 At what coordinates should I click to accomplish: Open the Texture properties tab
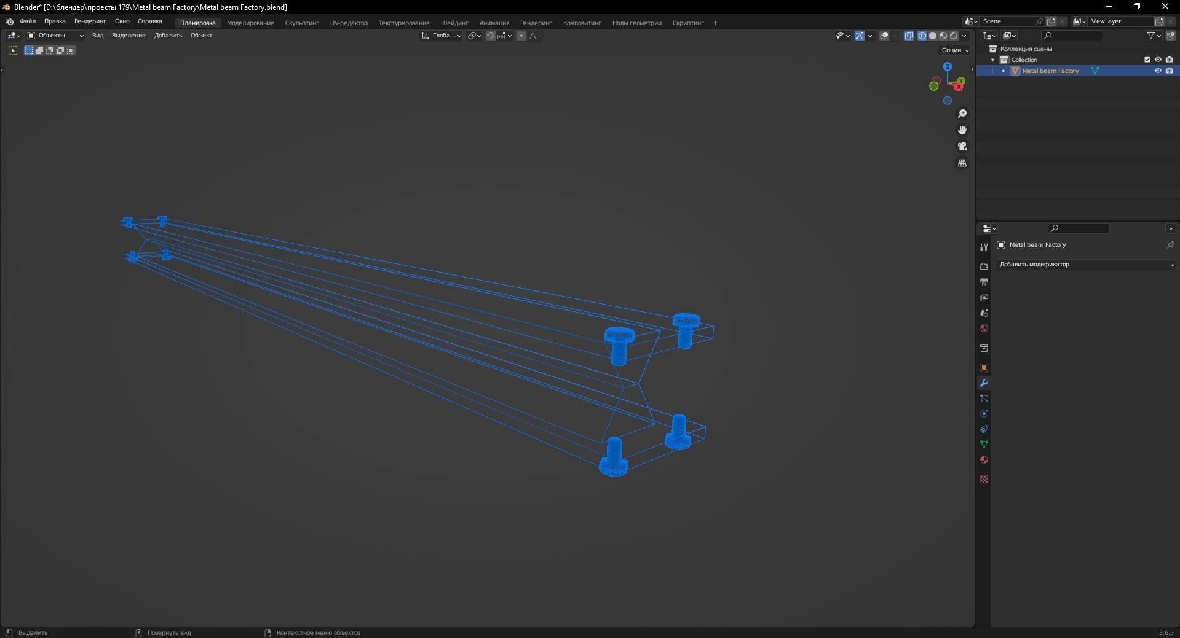coord(984,480)
